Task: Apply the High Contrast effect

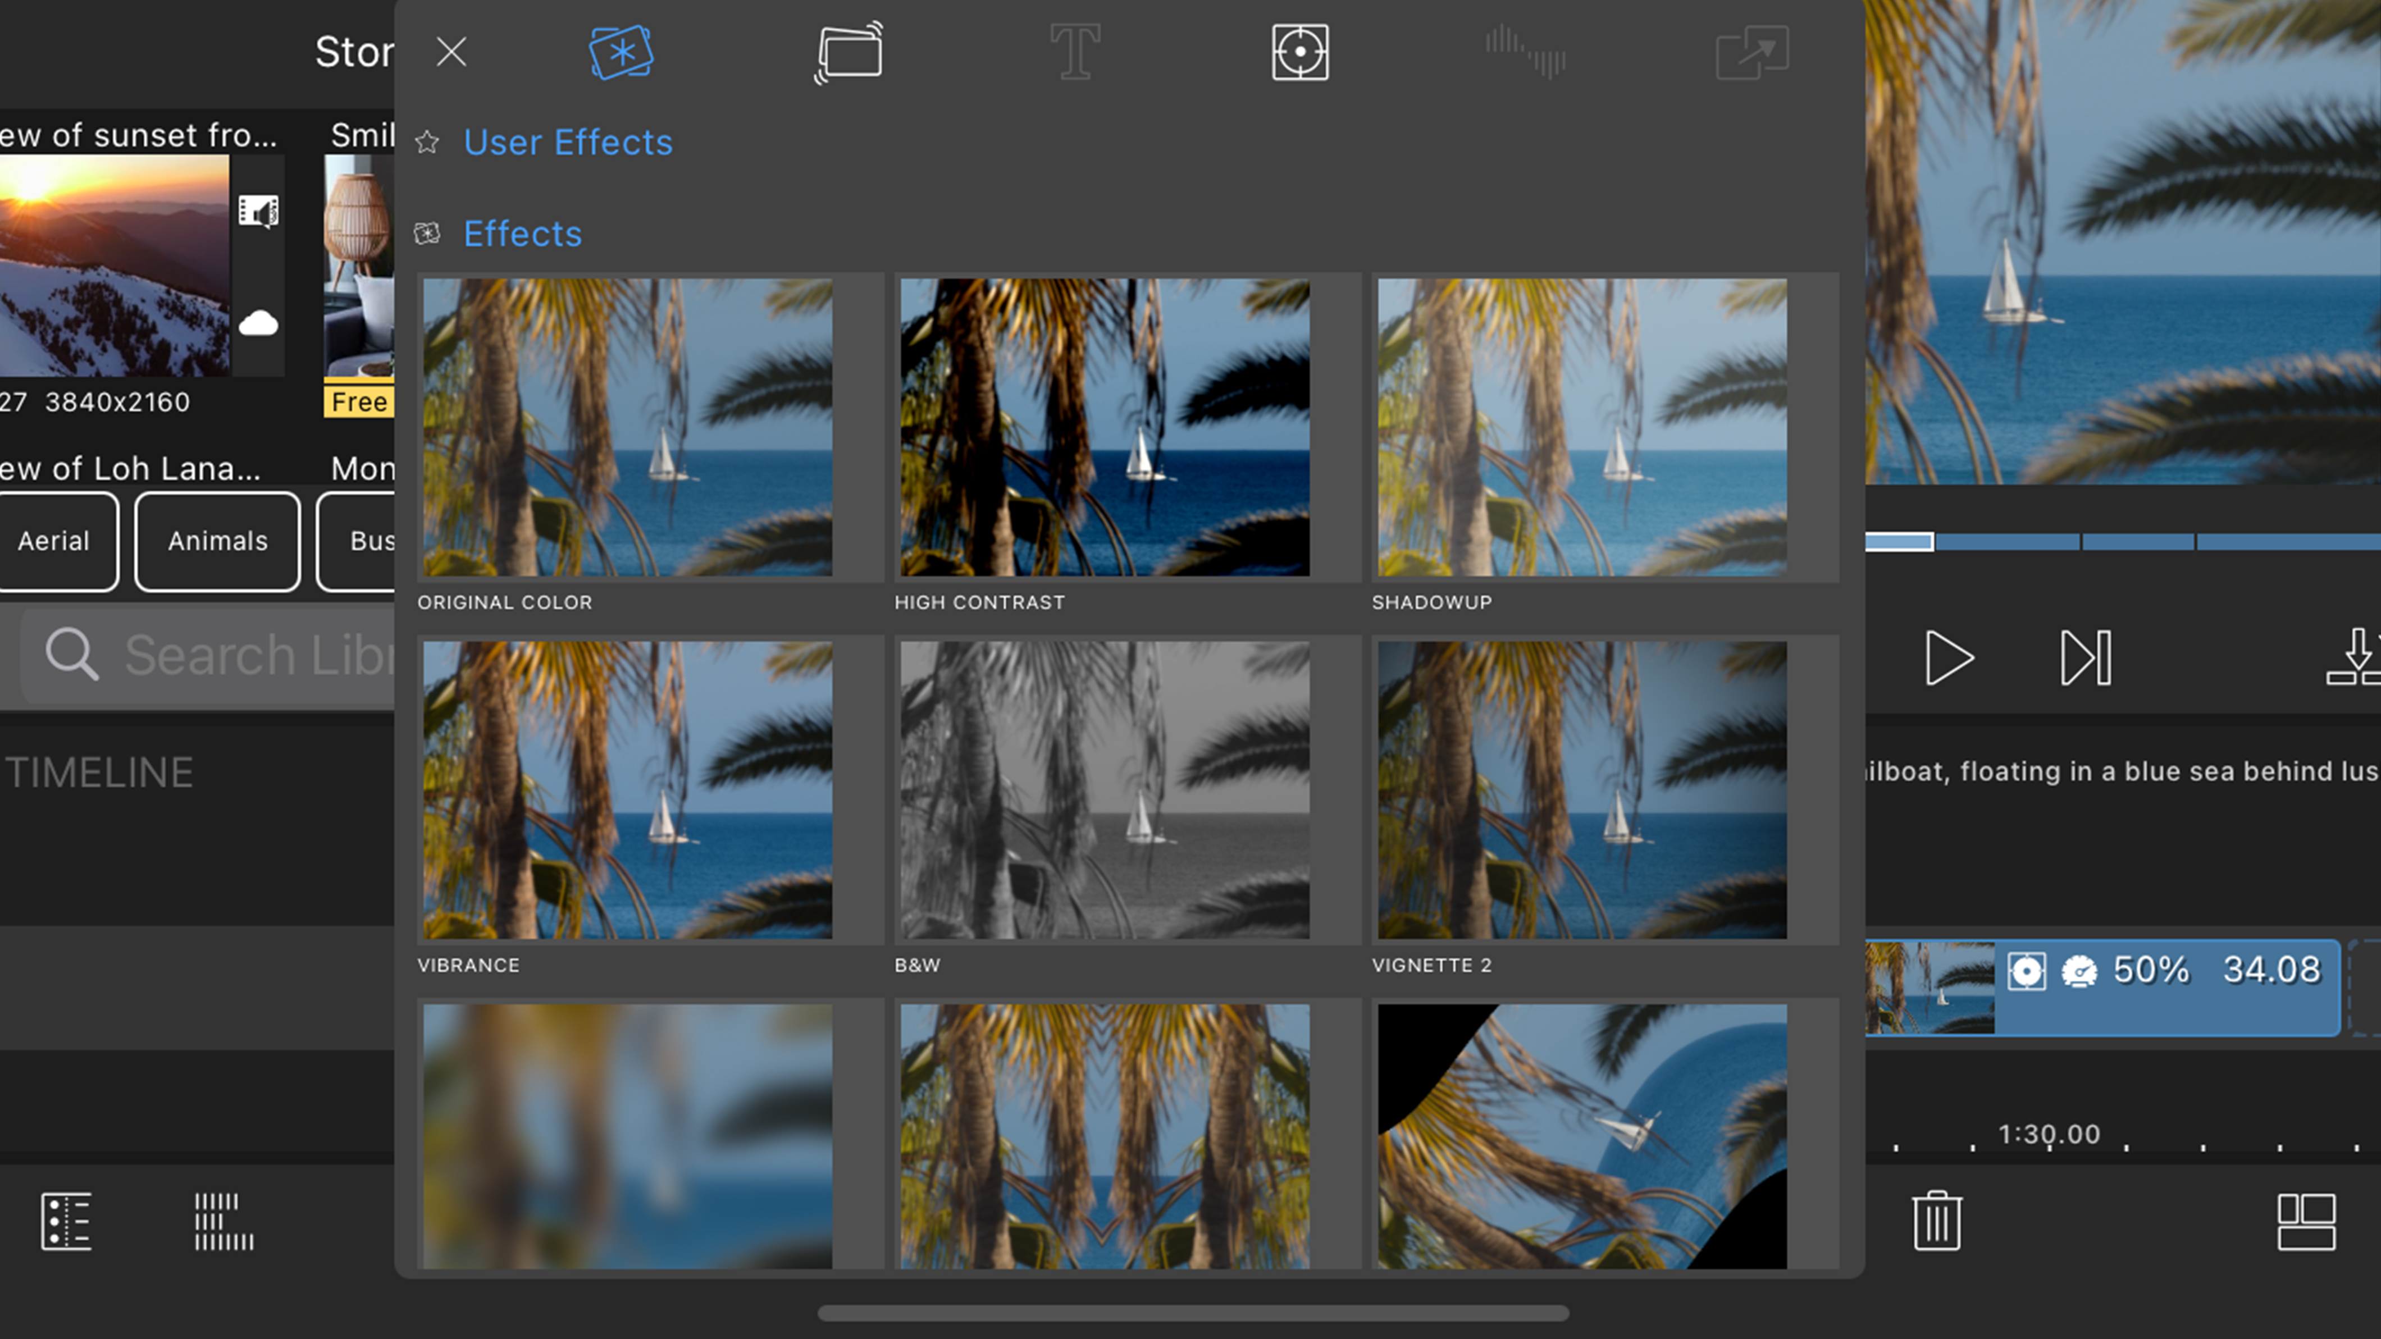Action: tap(1105, 427)
